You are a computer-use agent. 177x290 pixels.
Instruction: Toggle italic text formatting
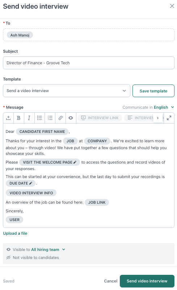(29, 118)
